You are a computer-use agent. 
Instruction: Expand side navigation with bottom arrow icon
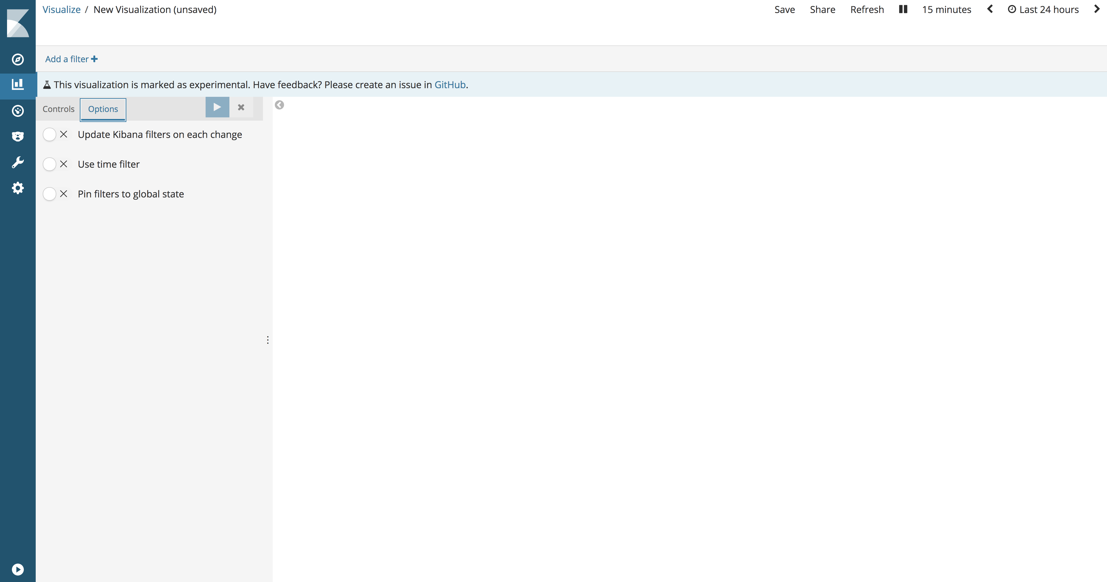click(x=18, y=569)
